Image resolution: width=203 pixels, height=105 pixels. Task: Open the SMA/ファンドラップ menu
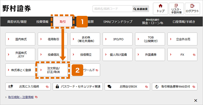click(x=118, y=22)
